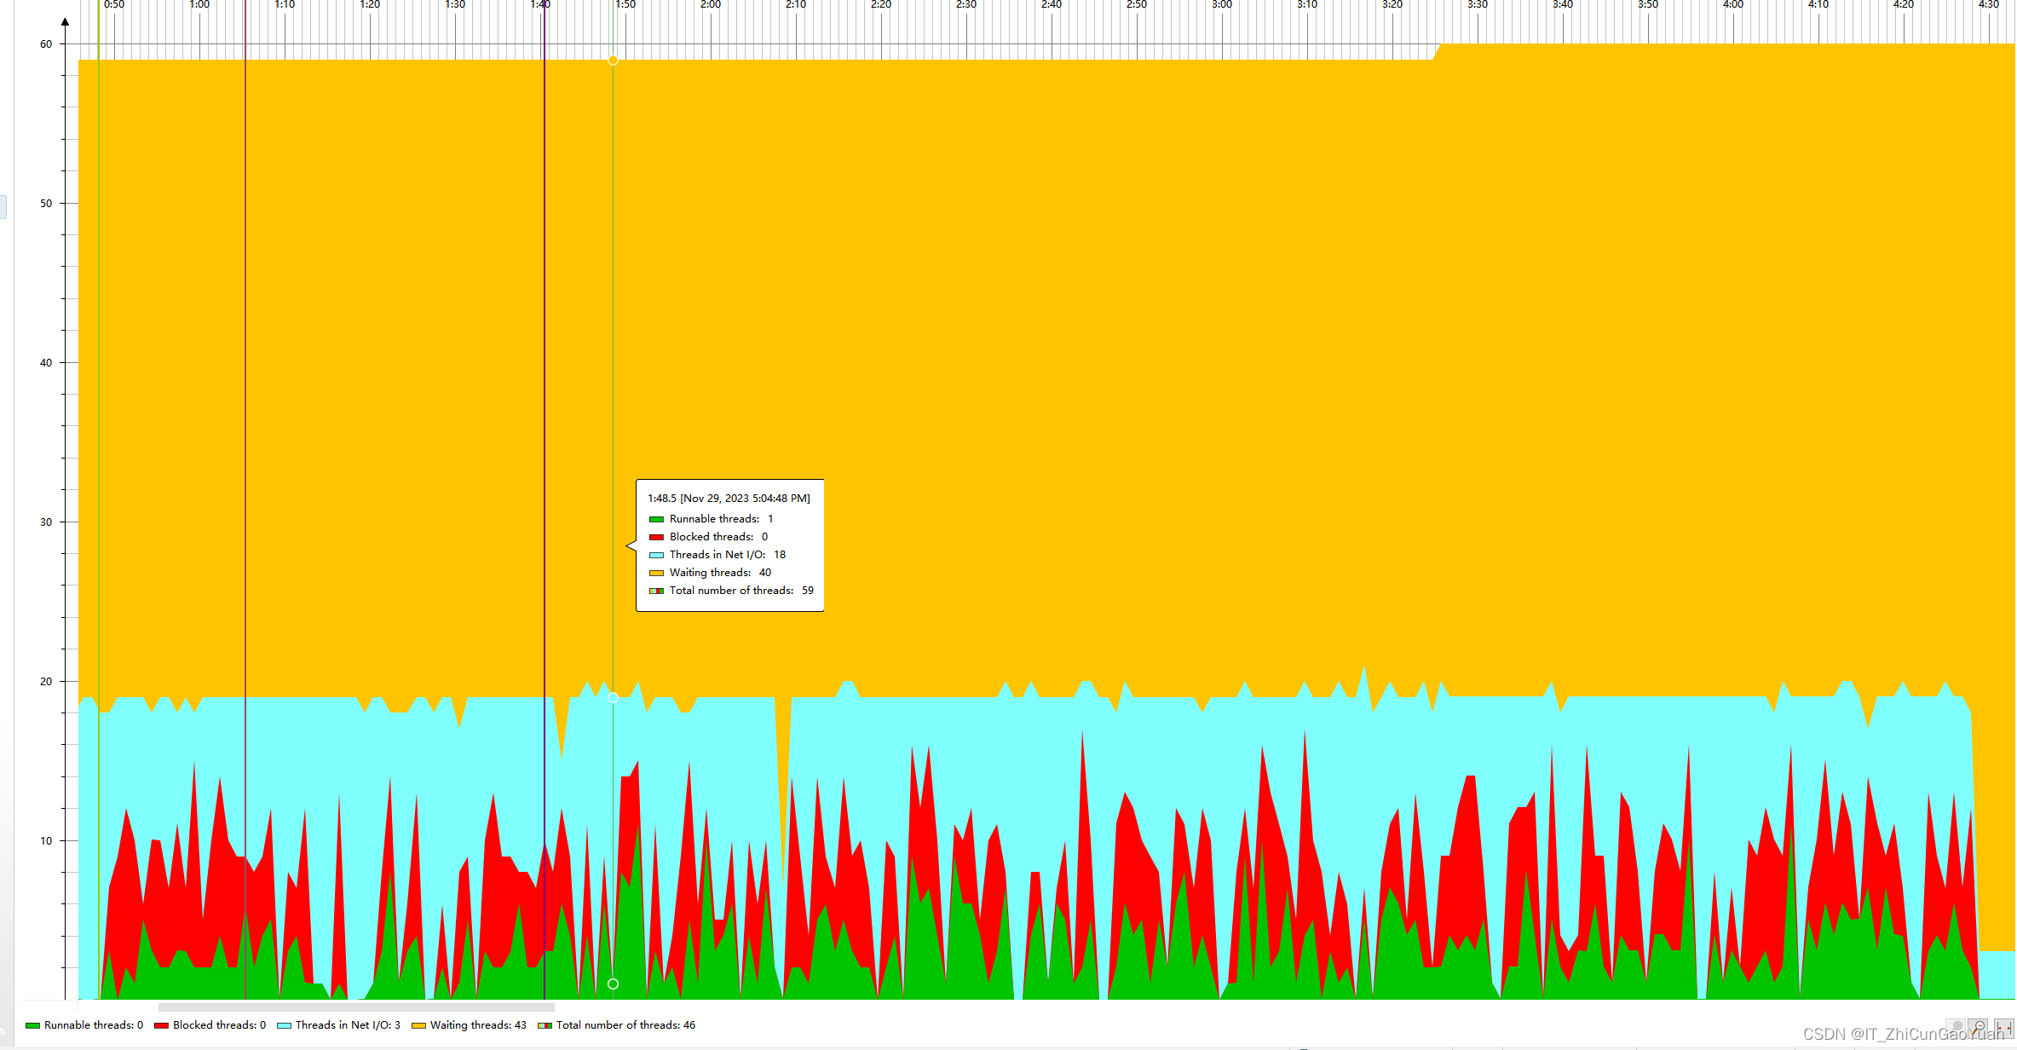Click the cyan Threads in Net I/O swatch
The height and width of the screenshot is (1050, 2017).
284,1025
